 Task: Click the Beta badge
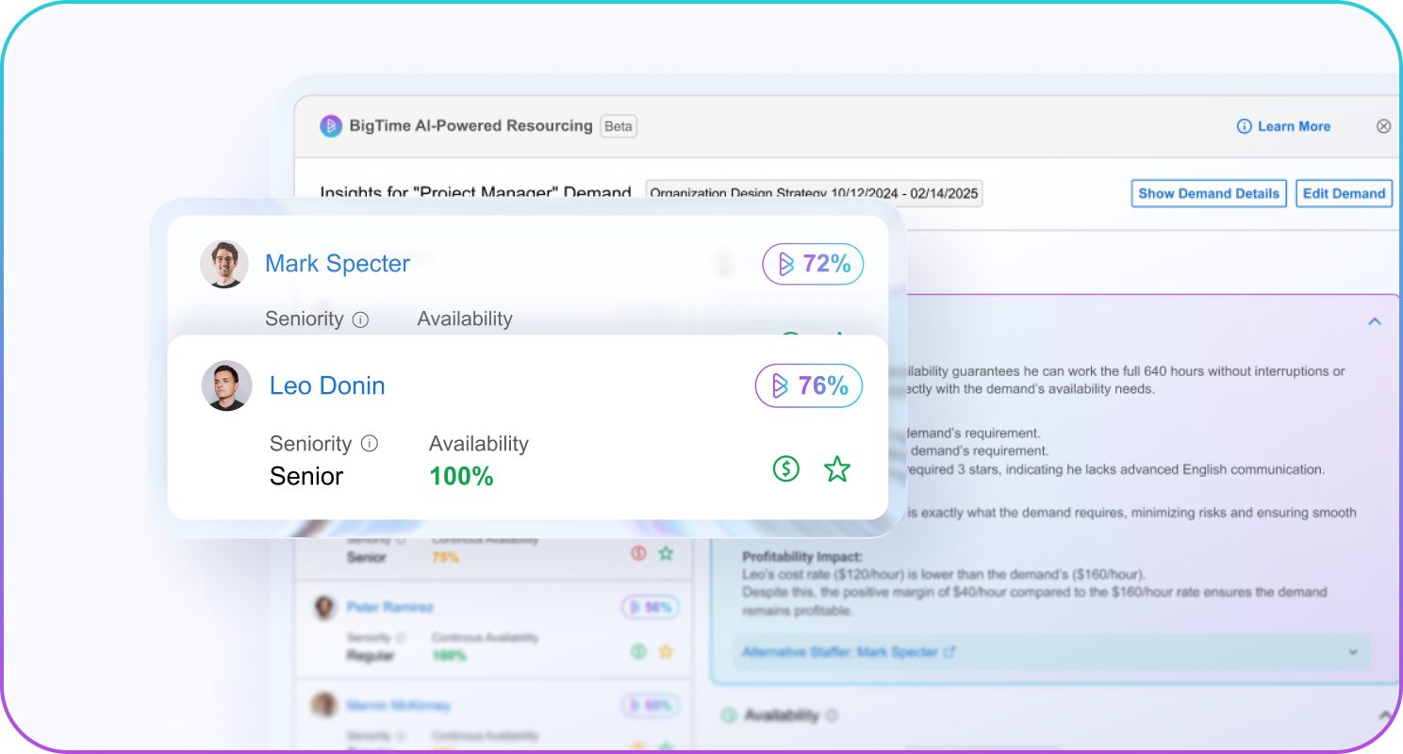click(x=619, y=126)
